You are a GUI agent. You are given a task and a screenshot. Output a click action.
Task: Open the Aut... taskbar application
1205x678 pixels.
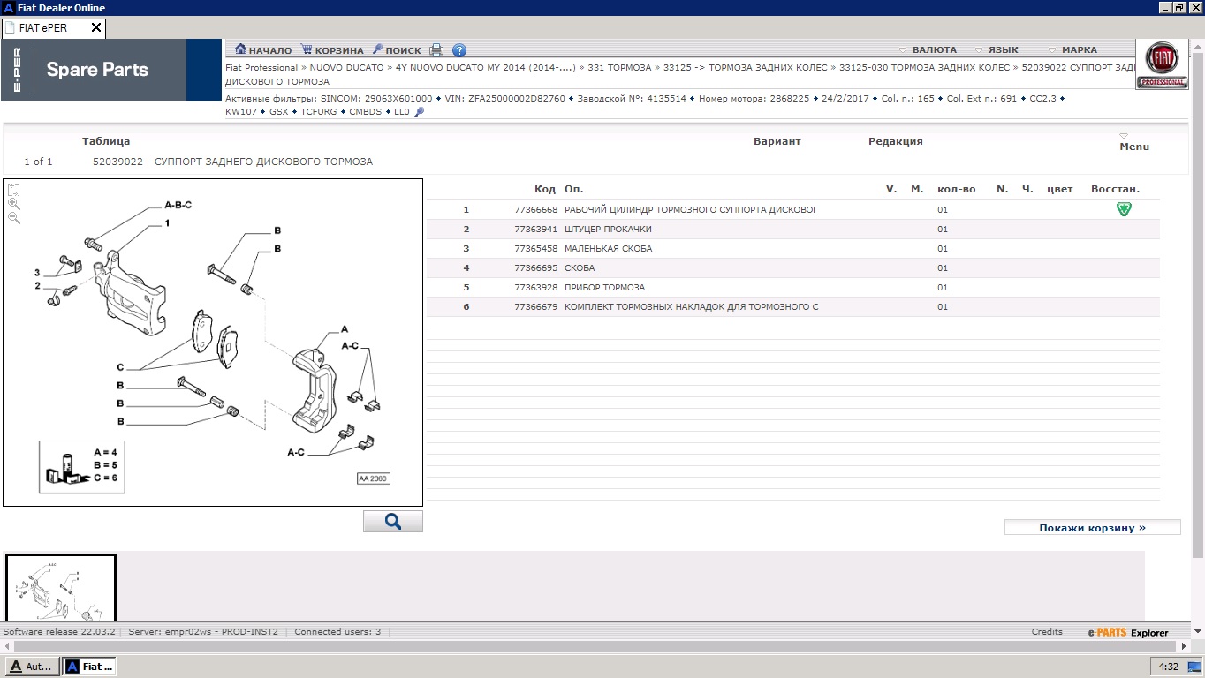click(x=32, y=667)
